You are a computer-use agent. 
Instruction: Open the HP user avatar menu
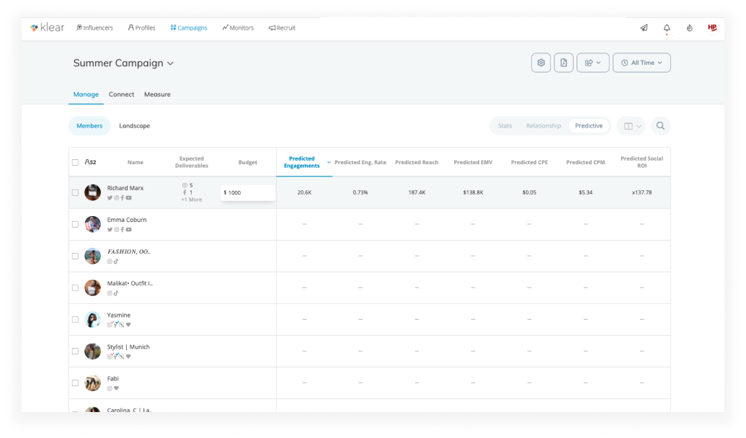click(712, 27)
